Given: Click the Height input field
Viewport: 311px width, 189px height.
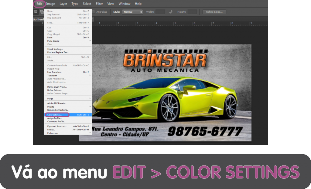Looking at the screenshot, I should 192,12.
